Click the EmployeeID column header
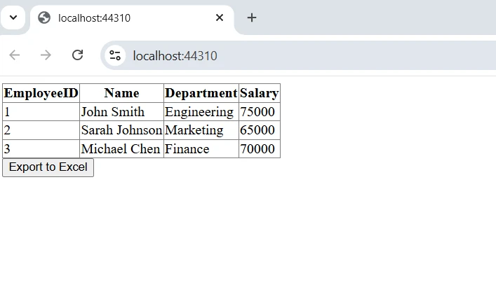Viewport: 496px width, 287px height. 41,93
